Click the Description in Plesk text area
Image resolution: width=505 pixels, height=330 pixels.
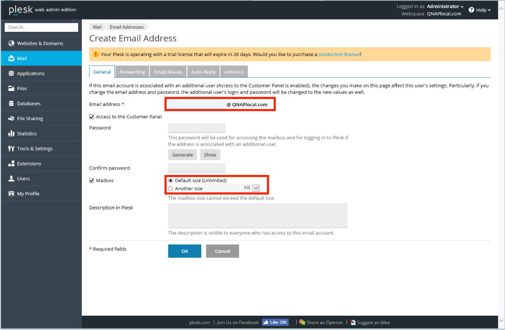pos(257,215)
